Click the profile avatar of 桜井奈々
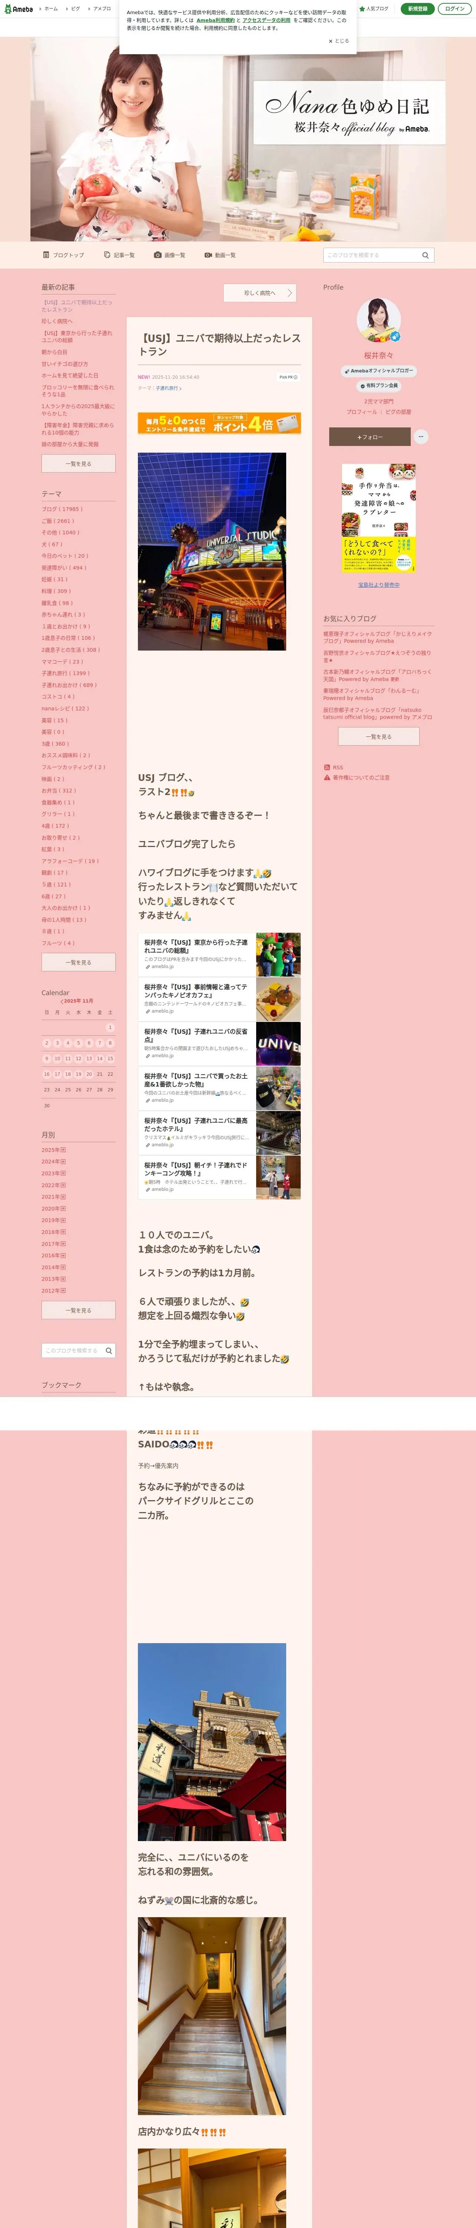476x2228 pixels. (x=379, y=320)
